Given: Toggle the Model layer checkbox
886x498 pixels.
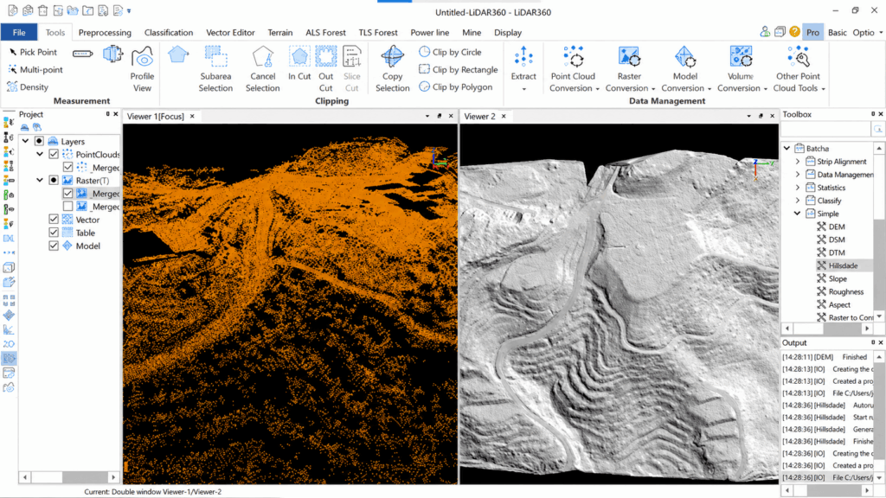Looking at the screenshot, I should coord(54,246).
